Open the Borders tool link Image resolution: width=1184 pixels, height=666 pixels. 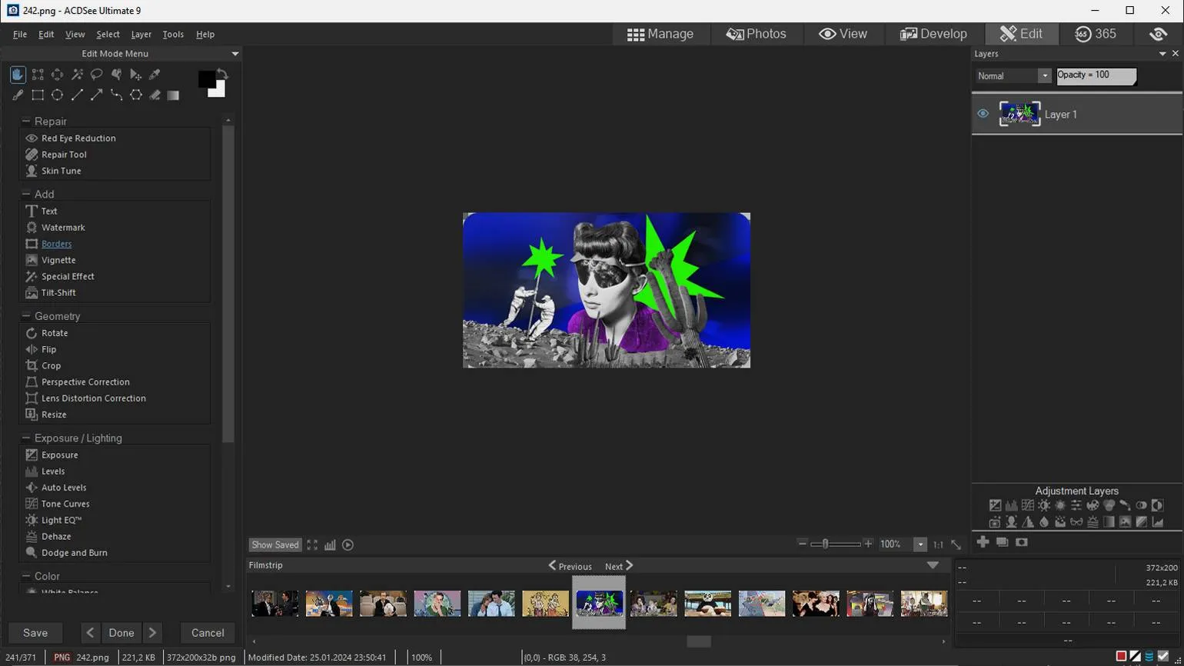tap(56, 244)
